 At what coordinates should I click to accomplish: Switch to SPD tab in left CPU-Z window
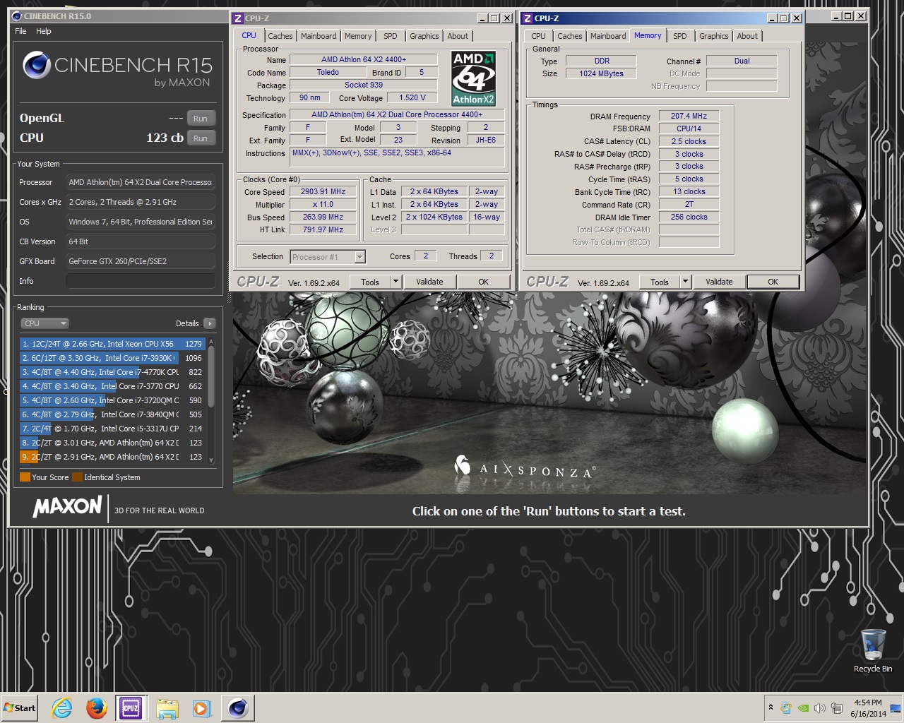click(x=391, y=36)
